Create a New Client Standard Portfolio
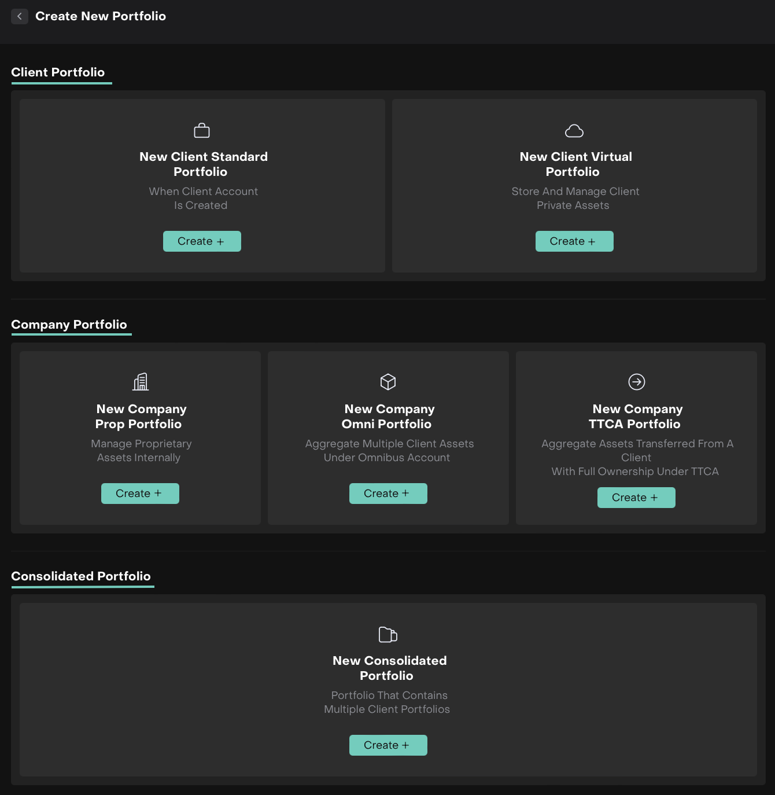Viewport: 775px width, 795px height. point(202,241)
